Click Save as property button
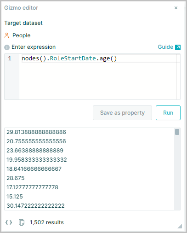The image size is (187, 233). [122, 113]
